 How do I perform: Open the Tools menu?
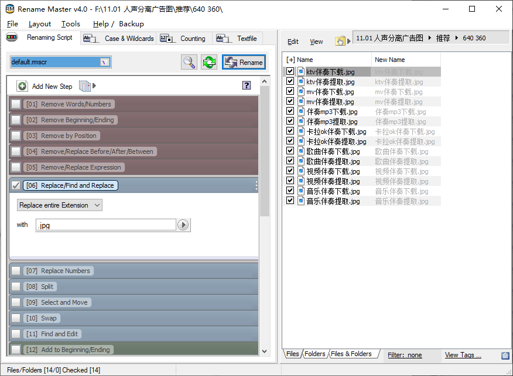point(70,24)
